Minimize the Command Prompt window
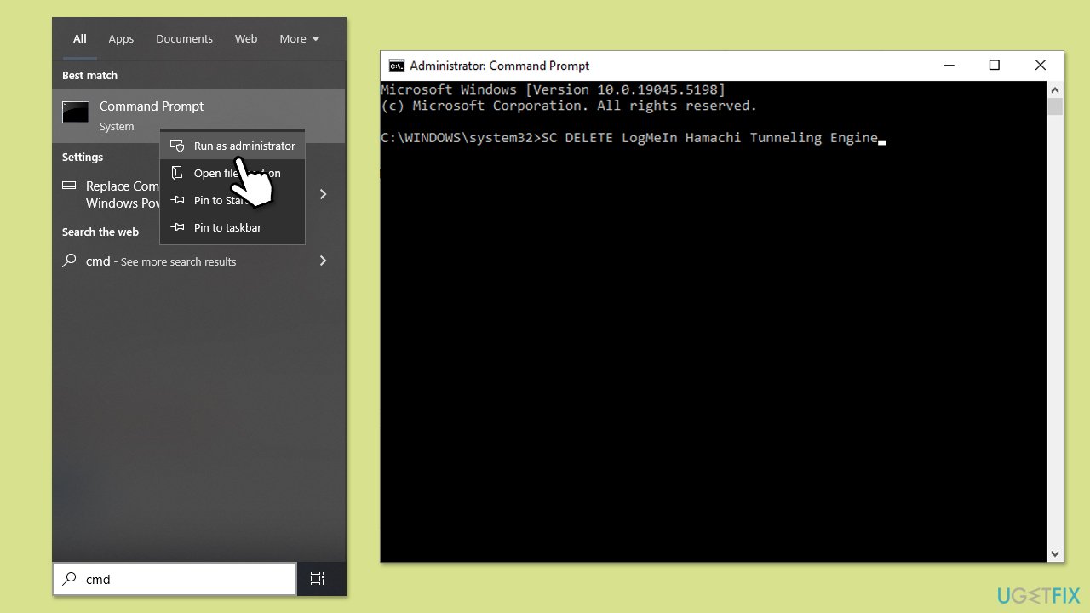The height and width of the screenshot is (613, 1090). coord(948,66)
